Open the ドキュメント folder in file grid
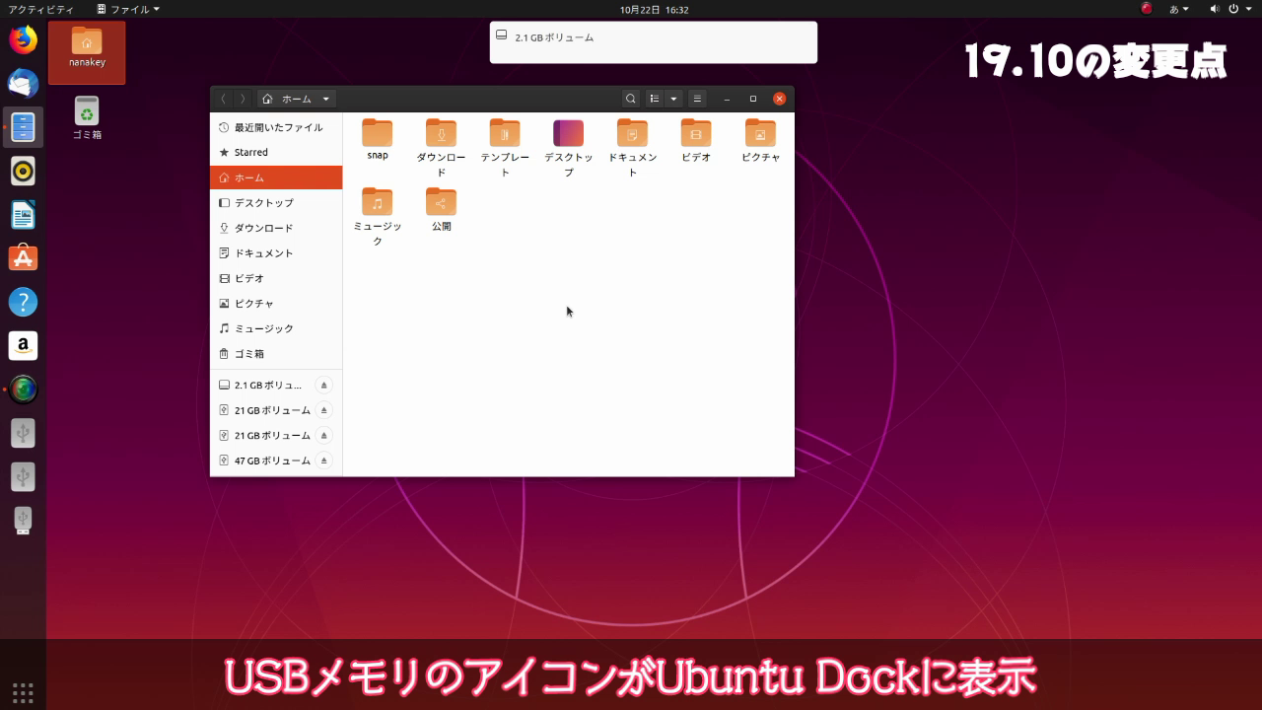The image size is (1262, 710). pos(632,148)
